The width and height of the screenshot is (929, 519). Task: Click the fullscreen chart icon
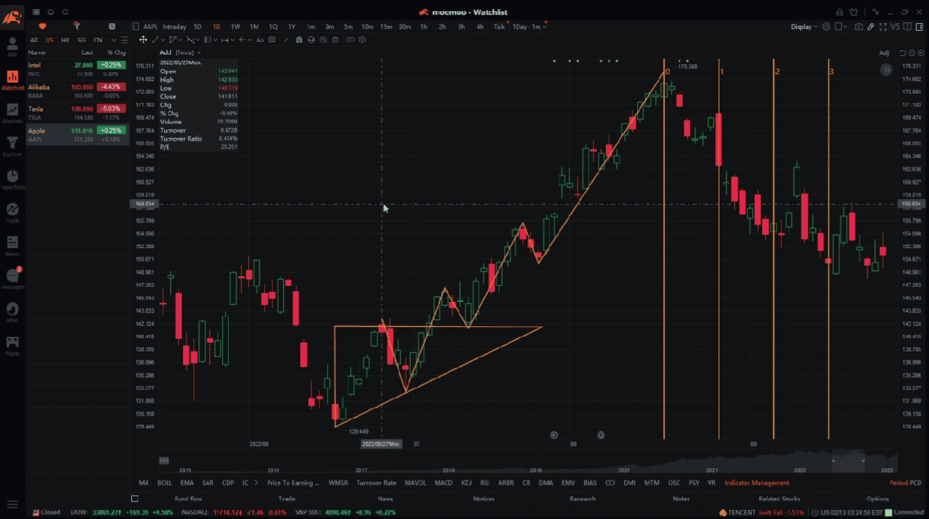click(882, 27)
